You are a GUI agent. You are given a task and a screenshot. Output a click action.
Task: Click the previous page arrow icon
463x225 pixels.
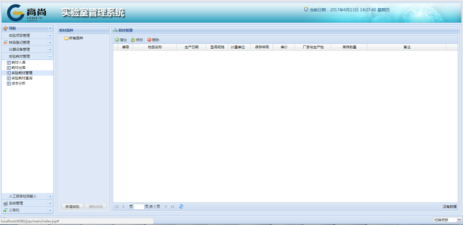123,206
